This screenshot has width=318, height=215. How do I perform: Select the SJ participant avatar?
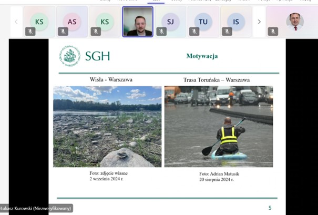[170, 22]
